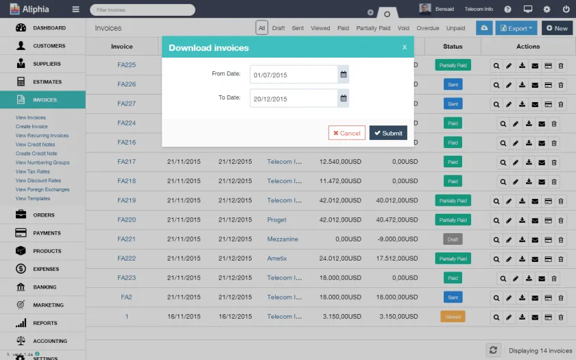Click the Filter Invoices search field
The width and height of the screenshot is (576, 360).
click(143, 10)
